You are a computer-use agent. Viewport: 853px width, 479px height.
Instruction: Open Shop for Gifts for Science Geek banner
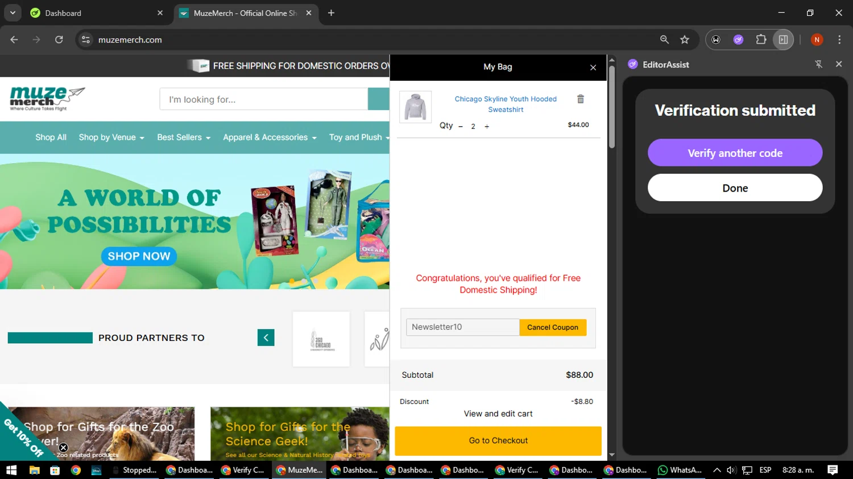(300, 434)
